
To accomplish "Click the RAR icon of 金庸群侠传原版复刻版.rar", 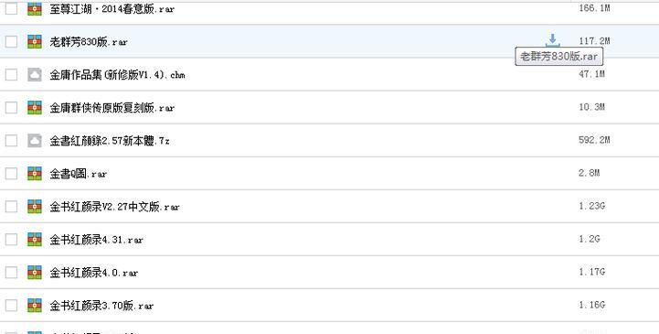I will (35, 108).
